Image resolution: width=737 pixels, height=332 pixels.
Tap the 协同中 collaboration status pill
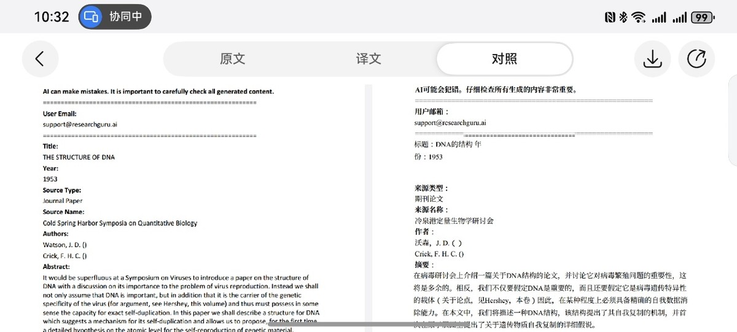click(x=115, y=17)
